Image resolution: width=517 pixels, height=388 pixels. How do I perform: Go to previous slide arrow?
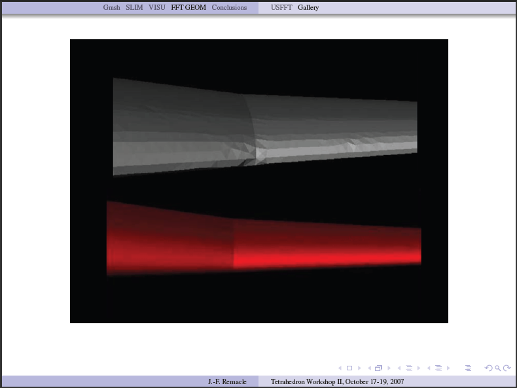(x=340, y=368)
